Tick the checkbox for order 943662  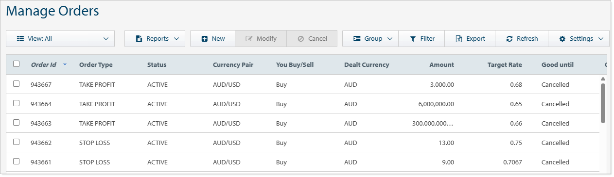tap(17, 142)
